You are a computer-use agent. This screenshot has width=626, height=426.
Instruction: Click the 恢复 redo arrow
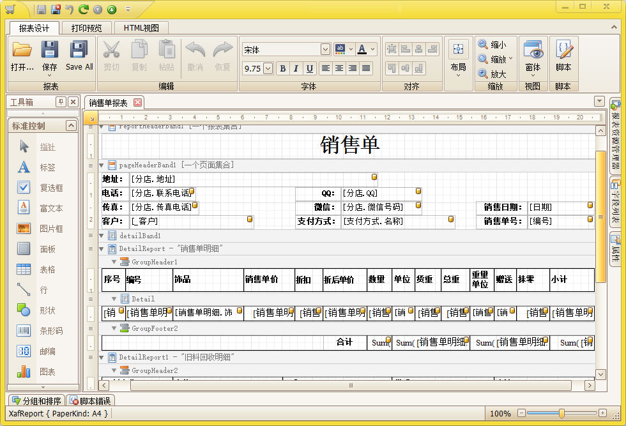coord(223,50)
